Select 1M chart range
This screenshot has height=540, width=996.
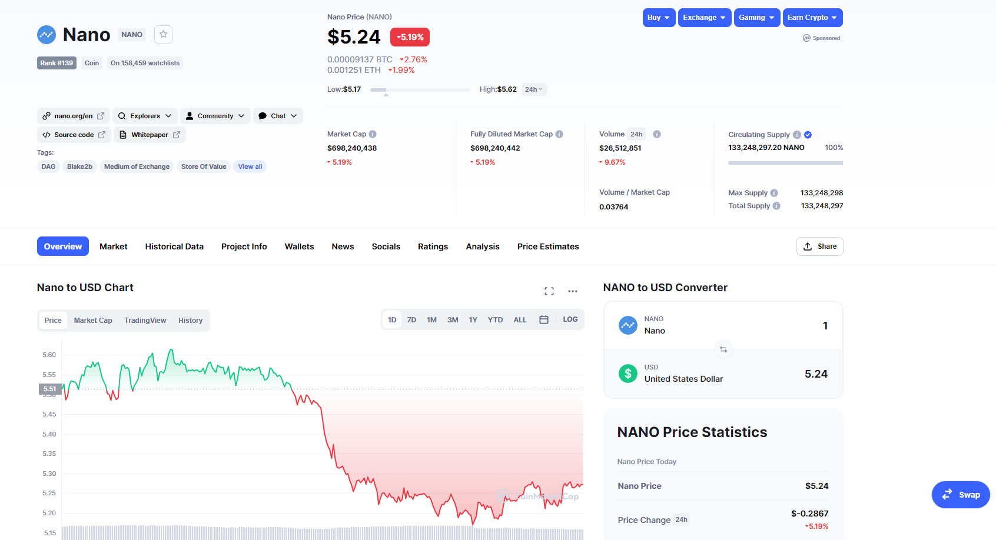point(431,320)
